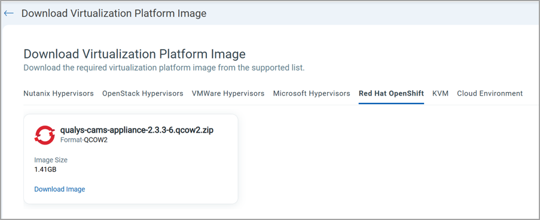Click the top bar title Download Virtualization Platform Image

(114, 13)
